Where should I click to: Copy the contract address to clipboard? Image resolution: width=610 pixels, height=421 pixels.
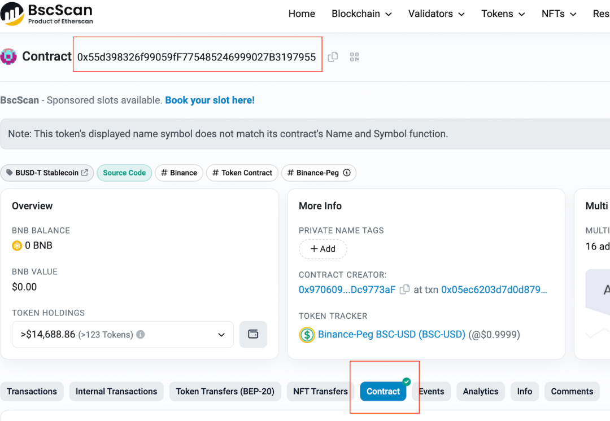tap(333, 57)
